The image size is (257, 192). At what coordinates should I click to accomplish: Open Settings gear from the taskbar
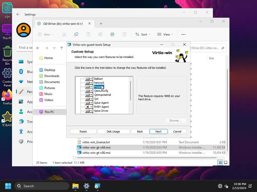(87, 186)
